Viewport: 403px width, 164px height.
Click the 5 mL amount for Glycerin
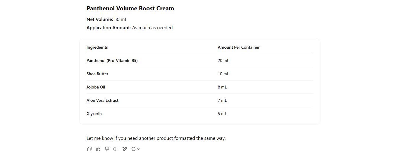pos(222,114)
